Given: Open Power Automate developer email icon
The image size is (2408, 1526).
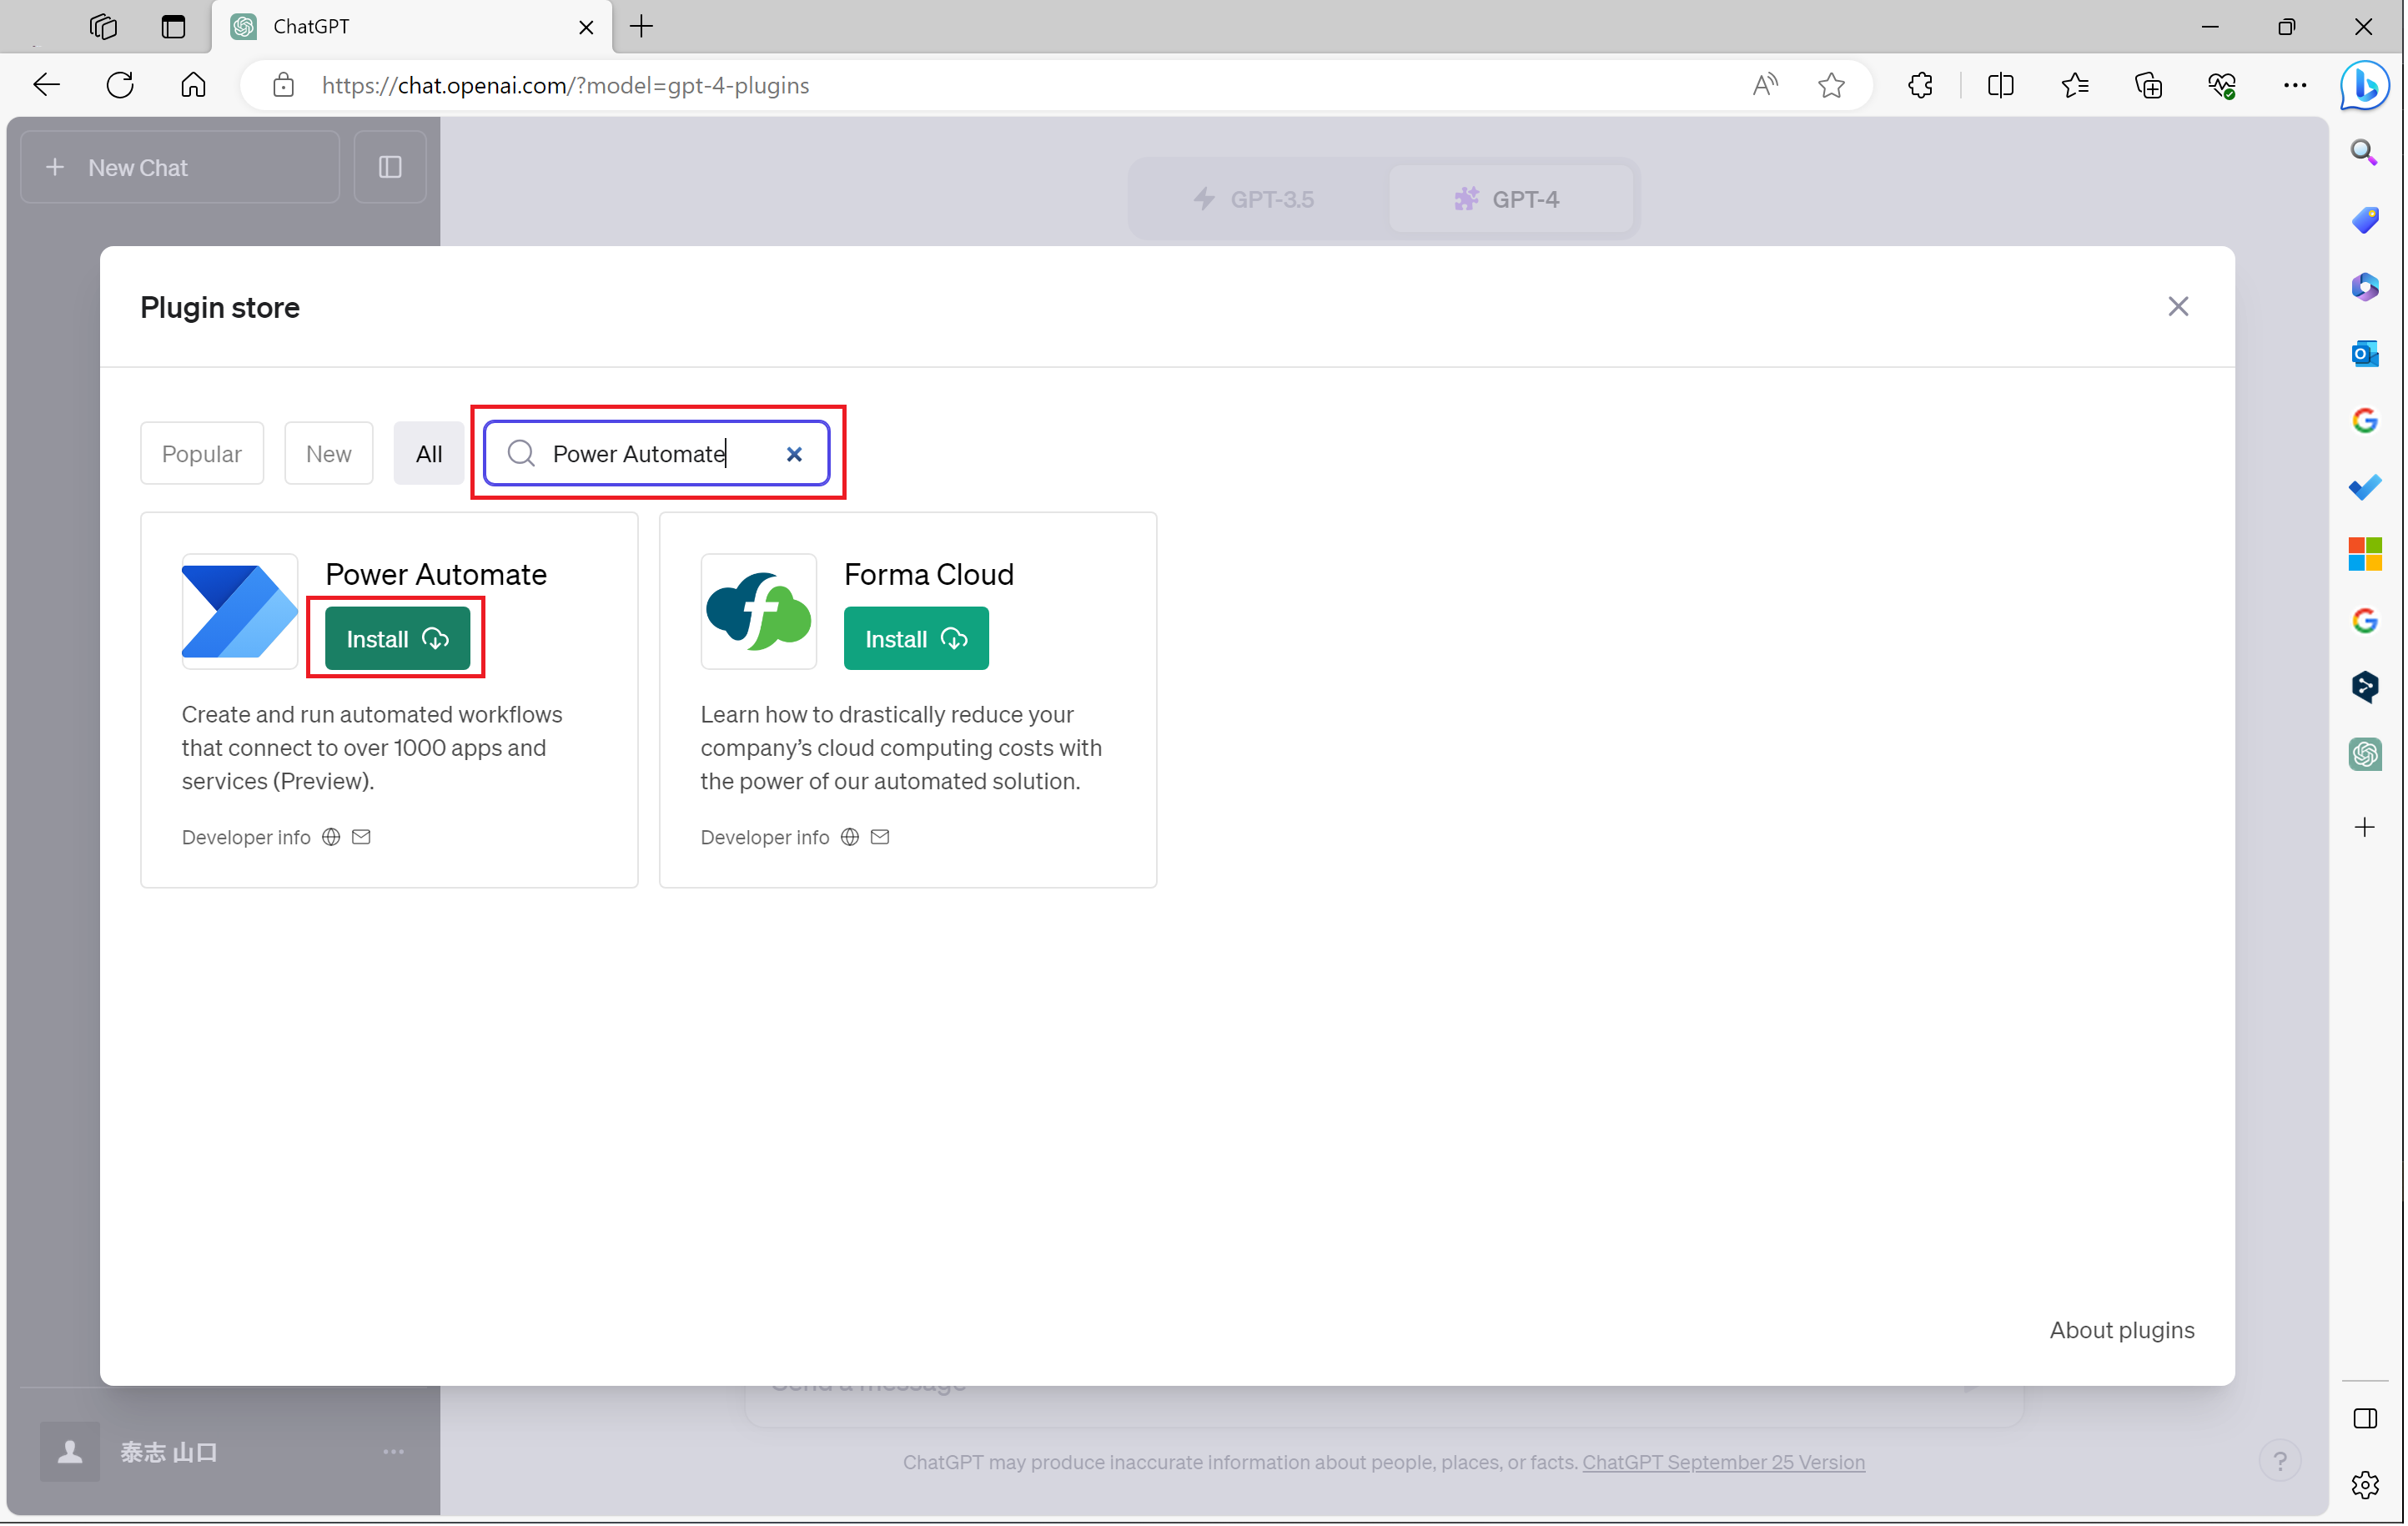Looking at the screenshot, I should click(361, 837).
